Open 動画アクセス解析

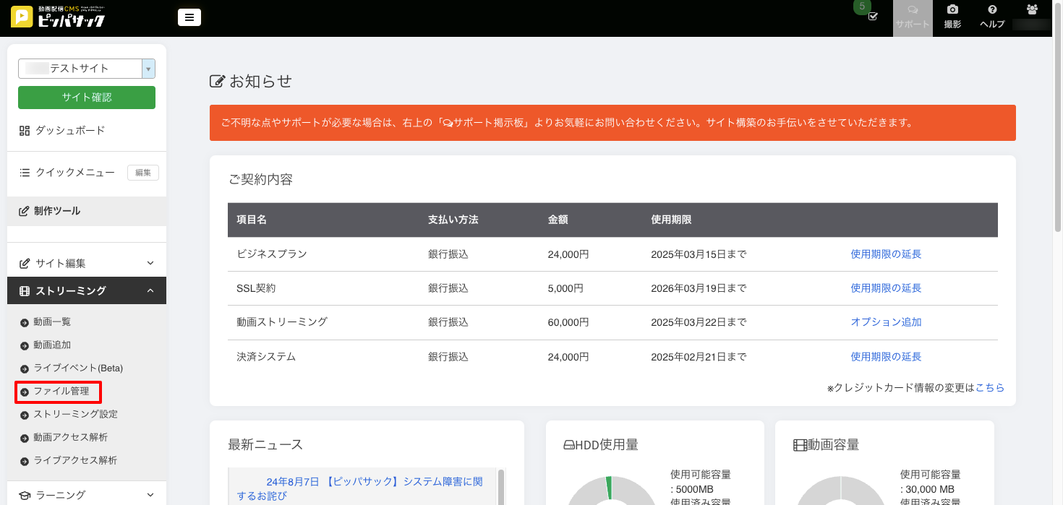point(70,437)
